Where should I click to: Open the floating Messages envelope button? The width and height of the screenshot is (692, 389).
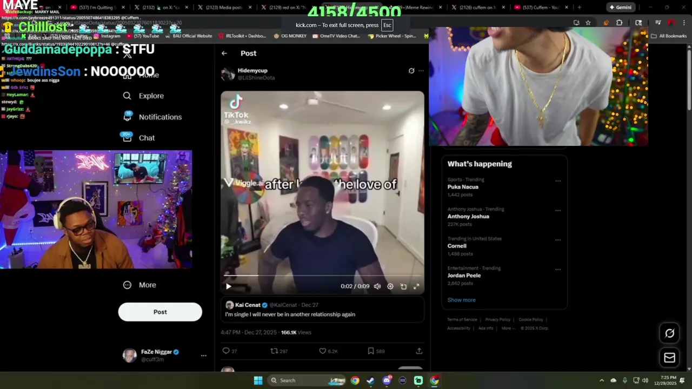click(669, 358)
